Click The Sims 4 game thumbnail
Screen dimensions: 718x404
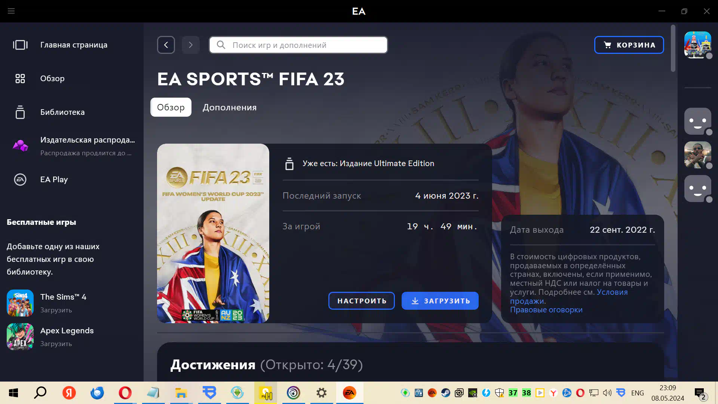20,303
